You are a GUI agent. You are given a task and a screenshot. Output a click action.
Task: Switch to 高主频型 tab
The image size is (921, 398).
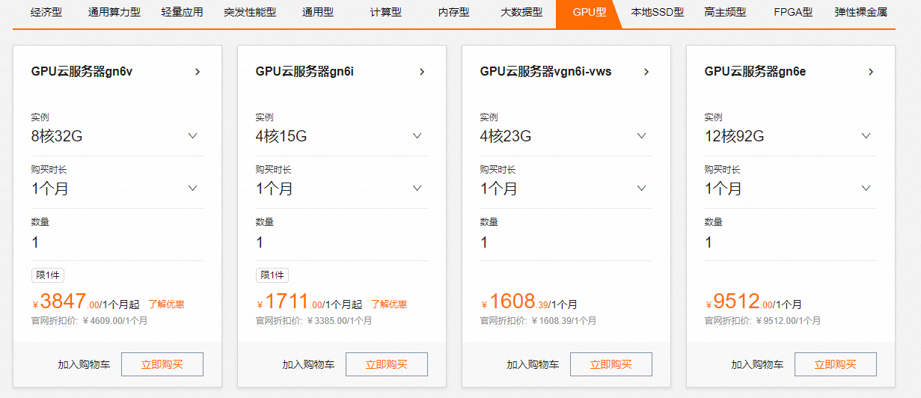click(x=725, y=13)
